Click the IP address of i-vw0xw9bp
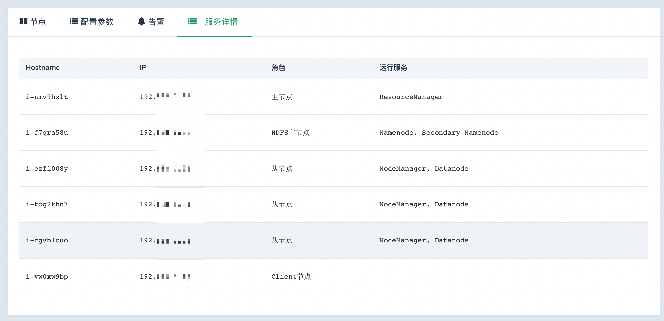Screen dimensions: 664x321 point(165,277)
